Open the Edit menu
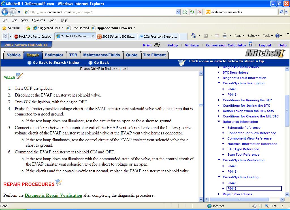The width and height of the screenshot is (290, 210). click(14, 20)
